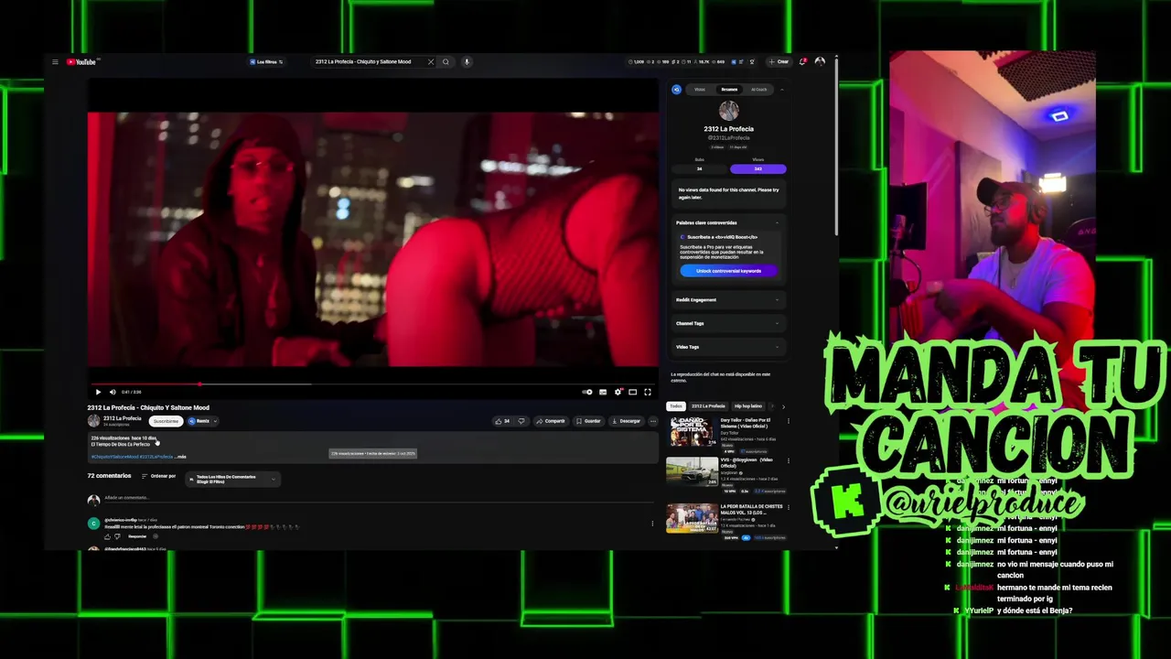The image size is (1171, 659).
Task: Select the Subs stat tab
Action: (700, 168)
